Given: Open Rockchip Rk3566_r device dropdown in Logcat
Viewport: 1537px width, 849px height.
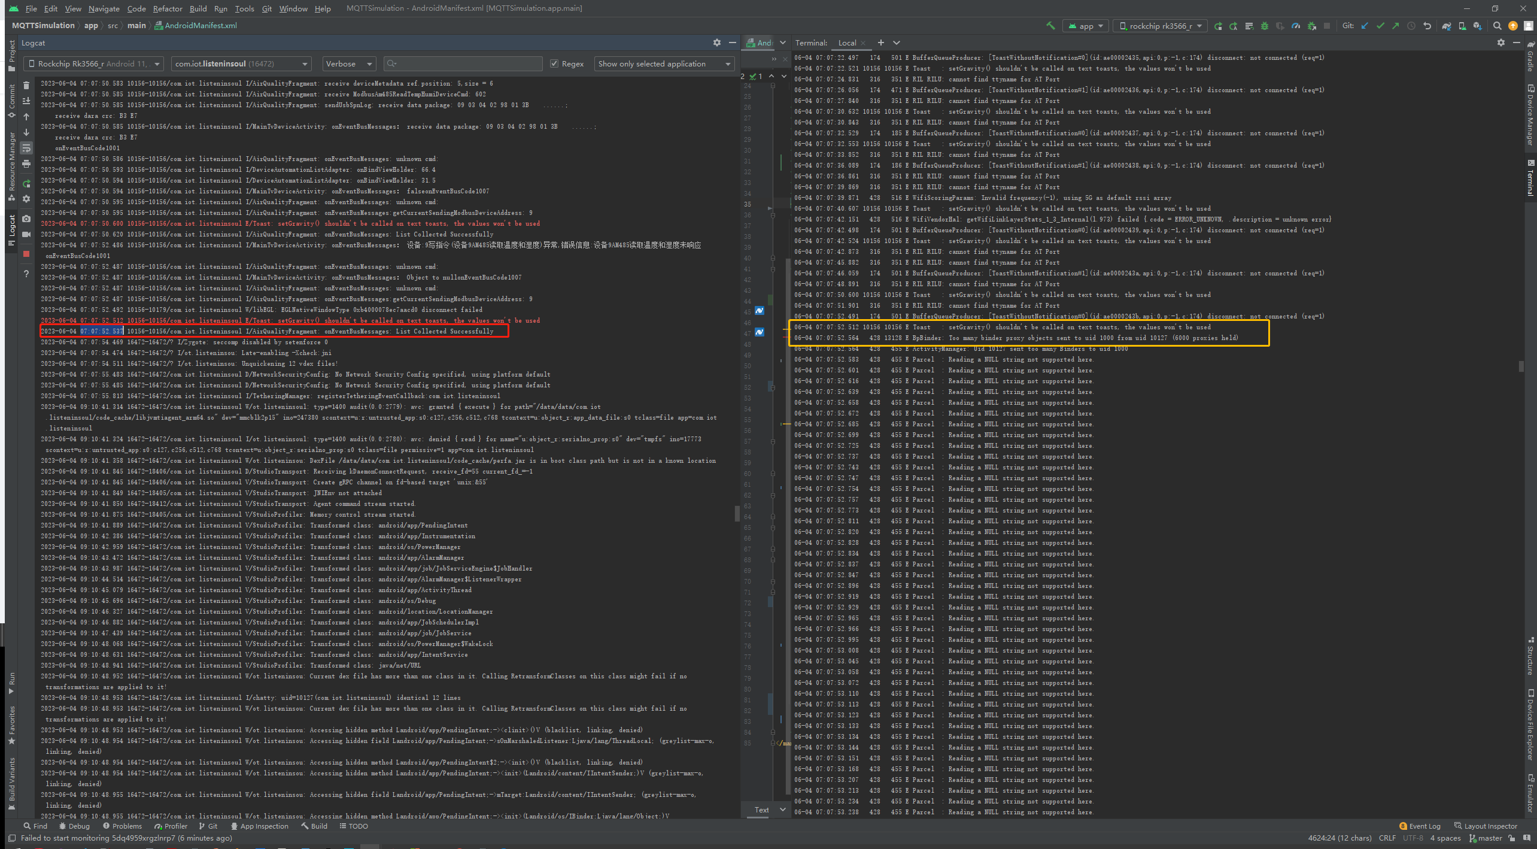Looking at the screenshot, I should pyautogui.click(x=93, y=63).
